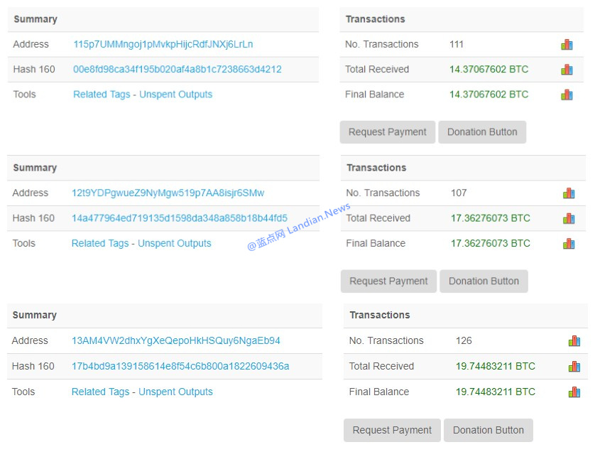Click chart icon beside 111 transactions
Image resolution: width=595 pixels, height=452 pixels.
coord(567,44)
